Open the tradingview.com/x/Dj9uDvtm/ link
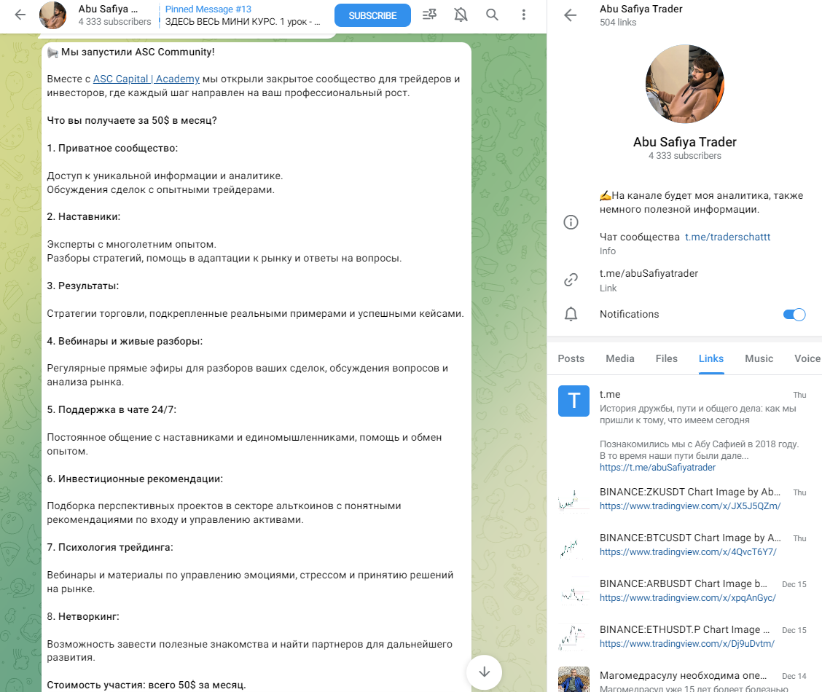This screenshot has height=692, width=822. (x=686, y=644)
